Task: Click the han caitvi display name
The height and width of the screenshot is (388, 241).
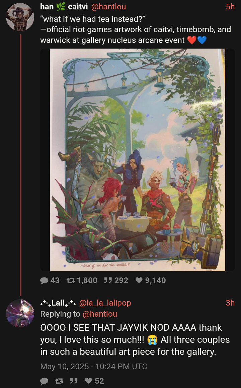Action: [x=64, y=7]
